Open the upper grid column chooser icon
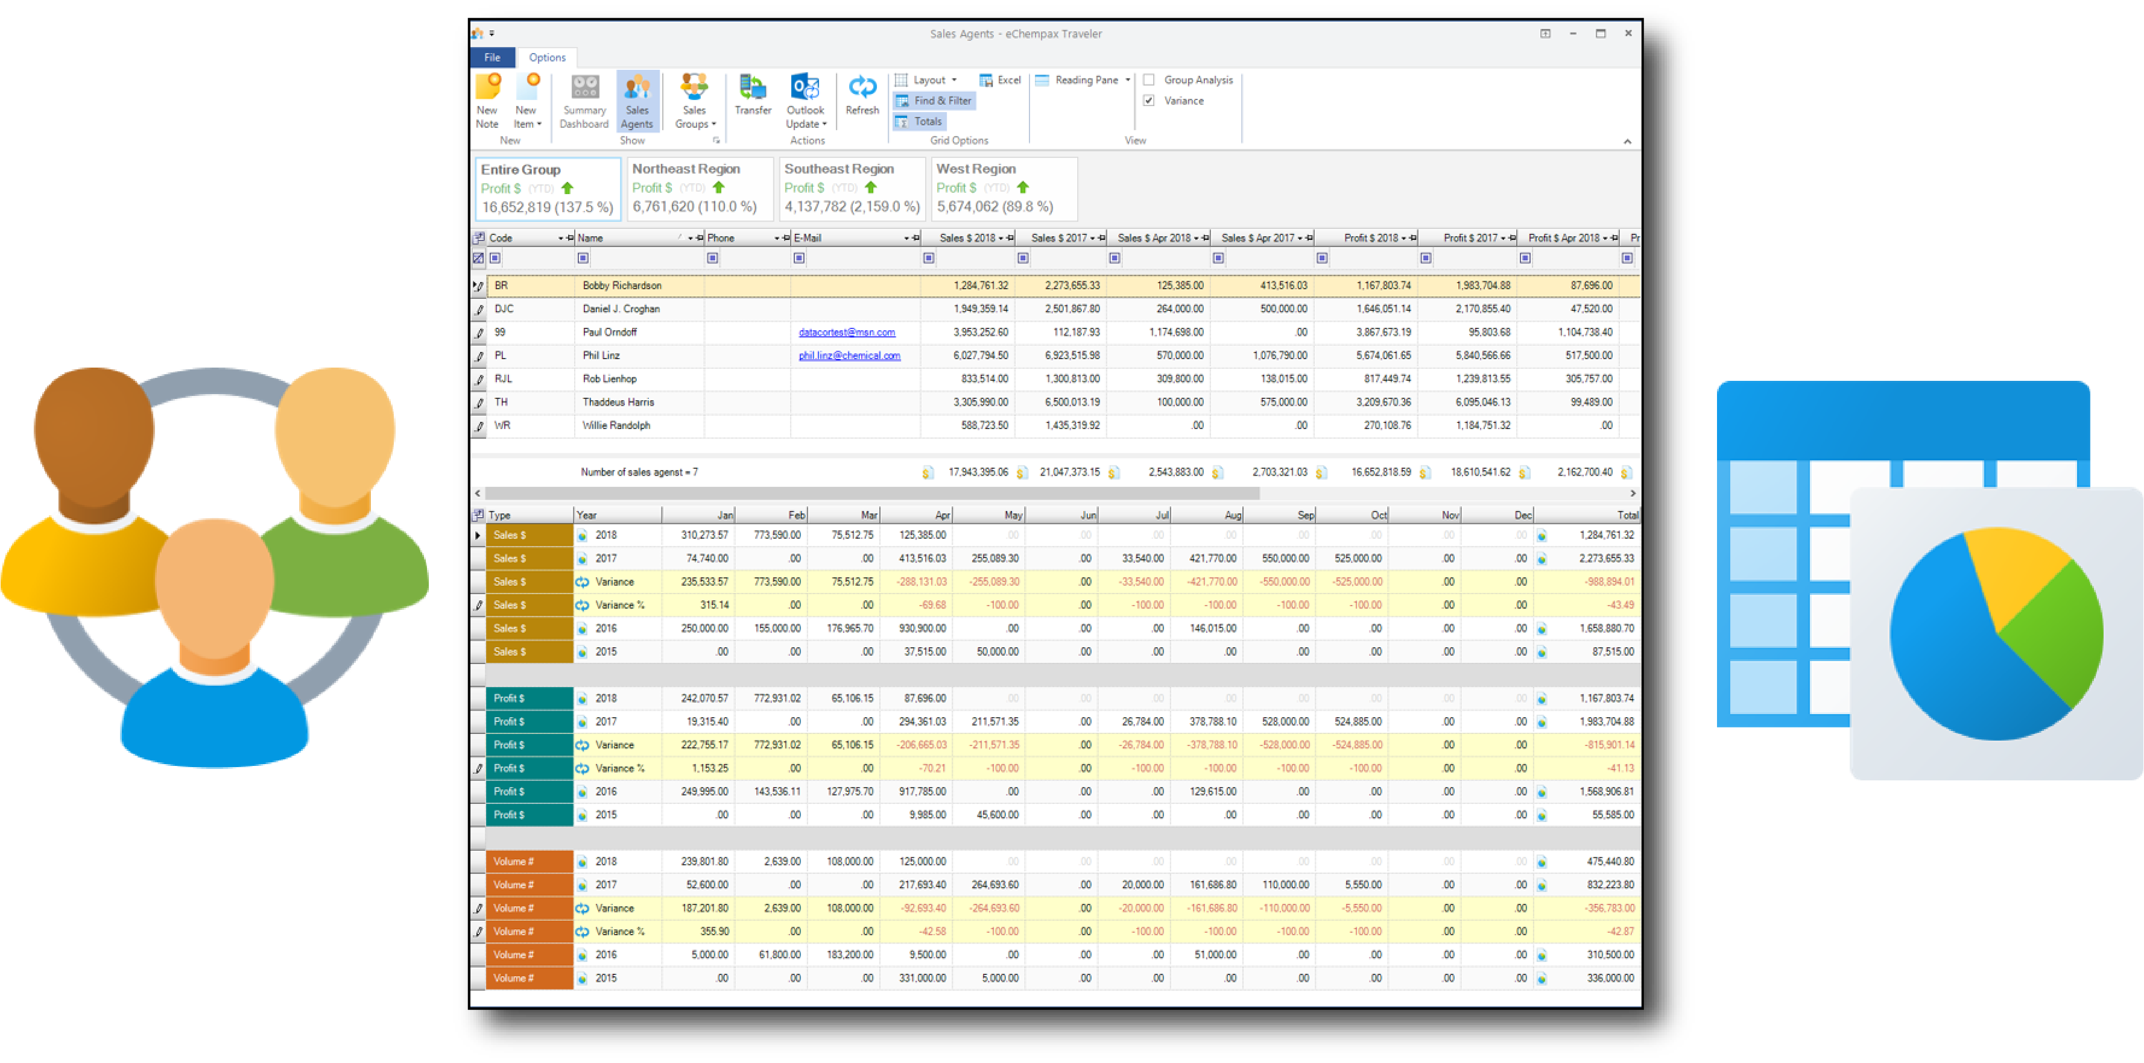The height and width of the screenshot is (1063, 2144). coord(479,239)
